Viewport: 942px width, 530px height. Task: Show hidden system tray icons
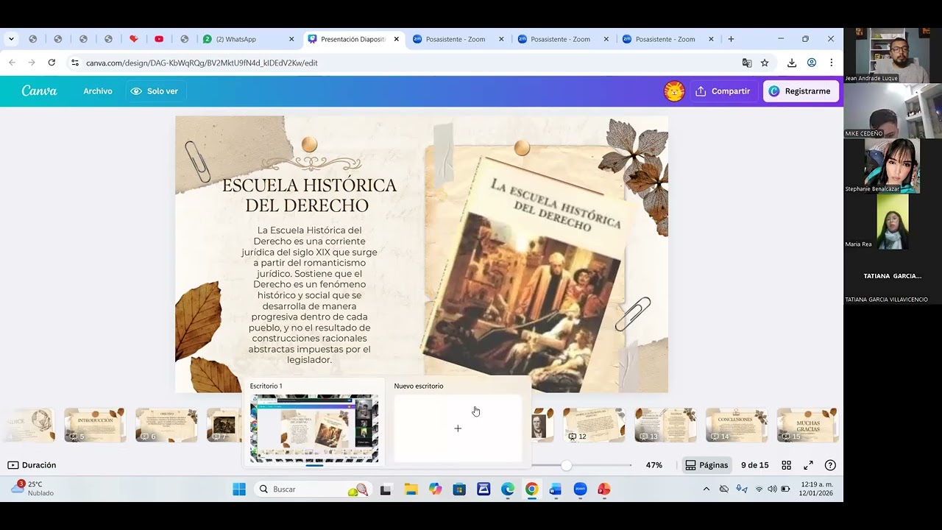[x=706, y=489]
